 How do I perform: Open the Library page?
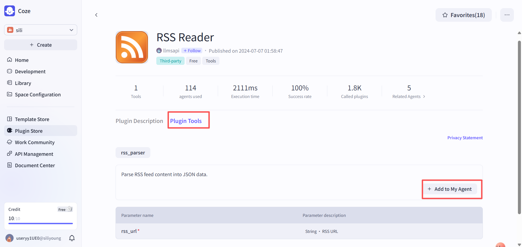pyautogui.click(x=41, y=83)
